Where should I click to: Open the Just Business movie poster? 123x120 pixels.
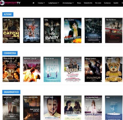click(x=73, y=30)
